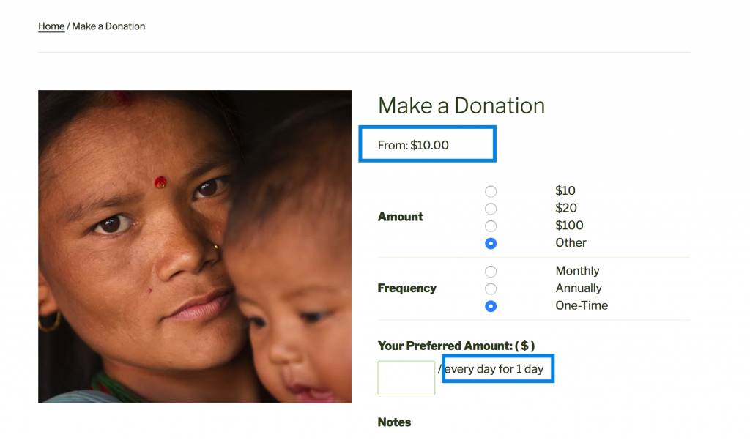Select the $20 amount radio button
Screen dimensions: 750x443
(490, 209)
